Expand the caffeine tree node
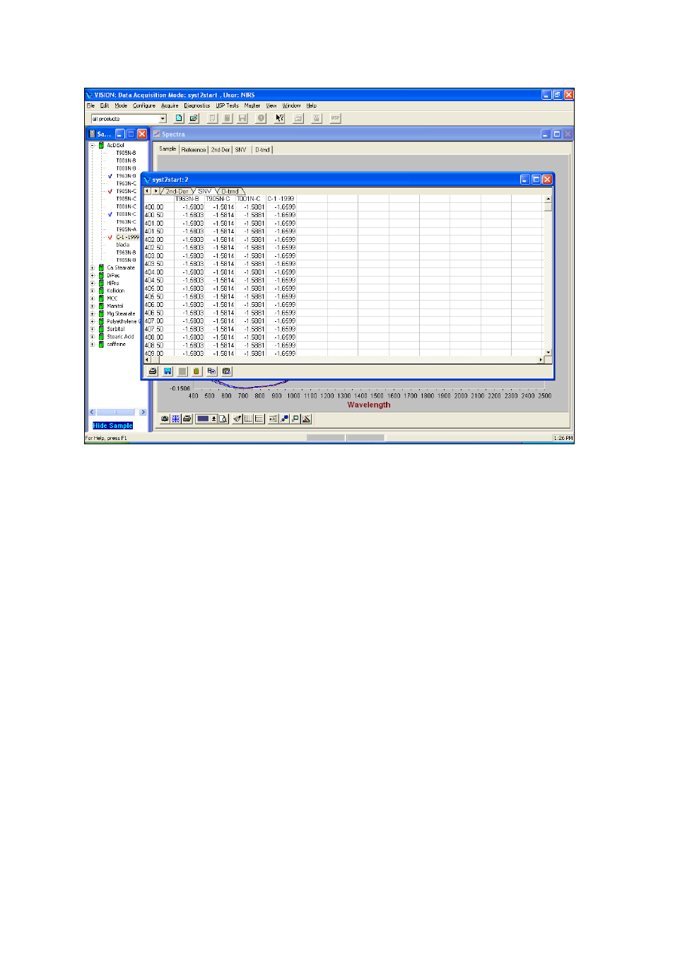The height and width of the screenshot is (955, 675). pos(92,345)
